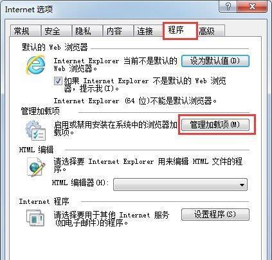This screenshot has height=260, width=272.
Task: Open the 高级 tab
Action: [x=210, y=31]
